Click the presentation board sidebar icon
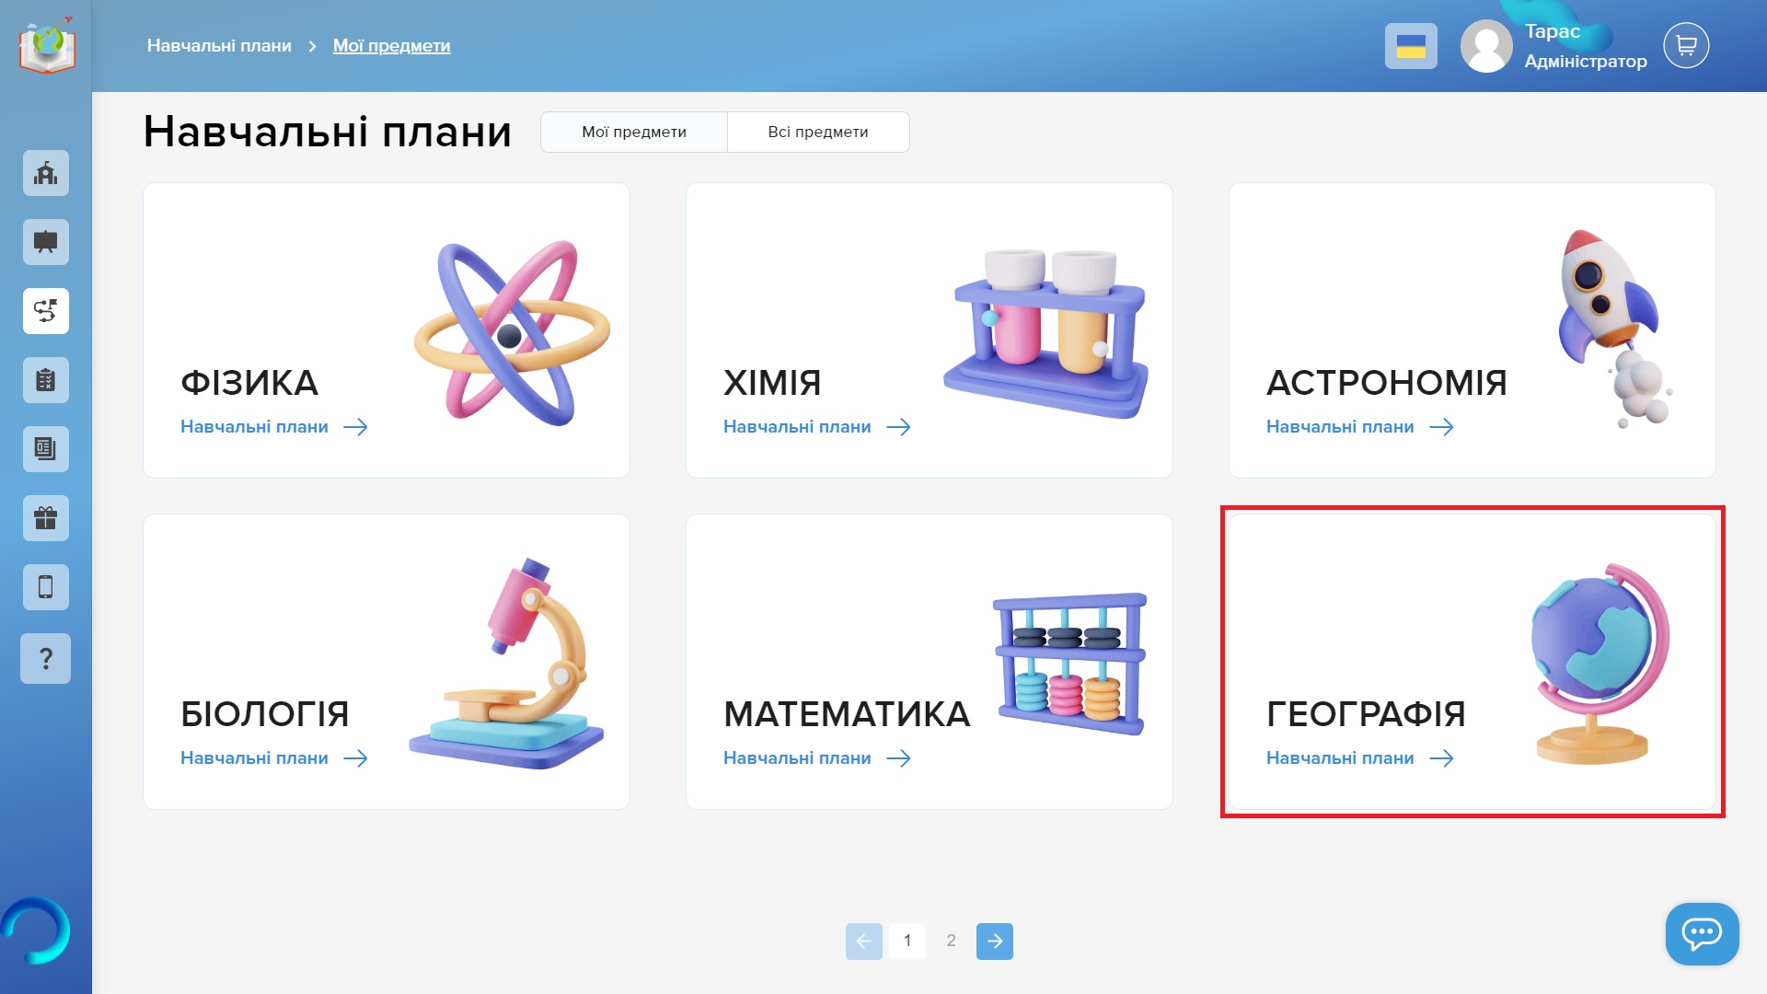 pyautogui.click(x=46, y=242)
